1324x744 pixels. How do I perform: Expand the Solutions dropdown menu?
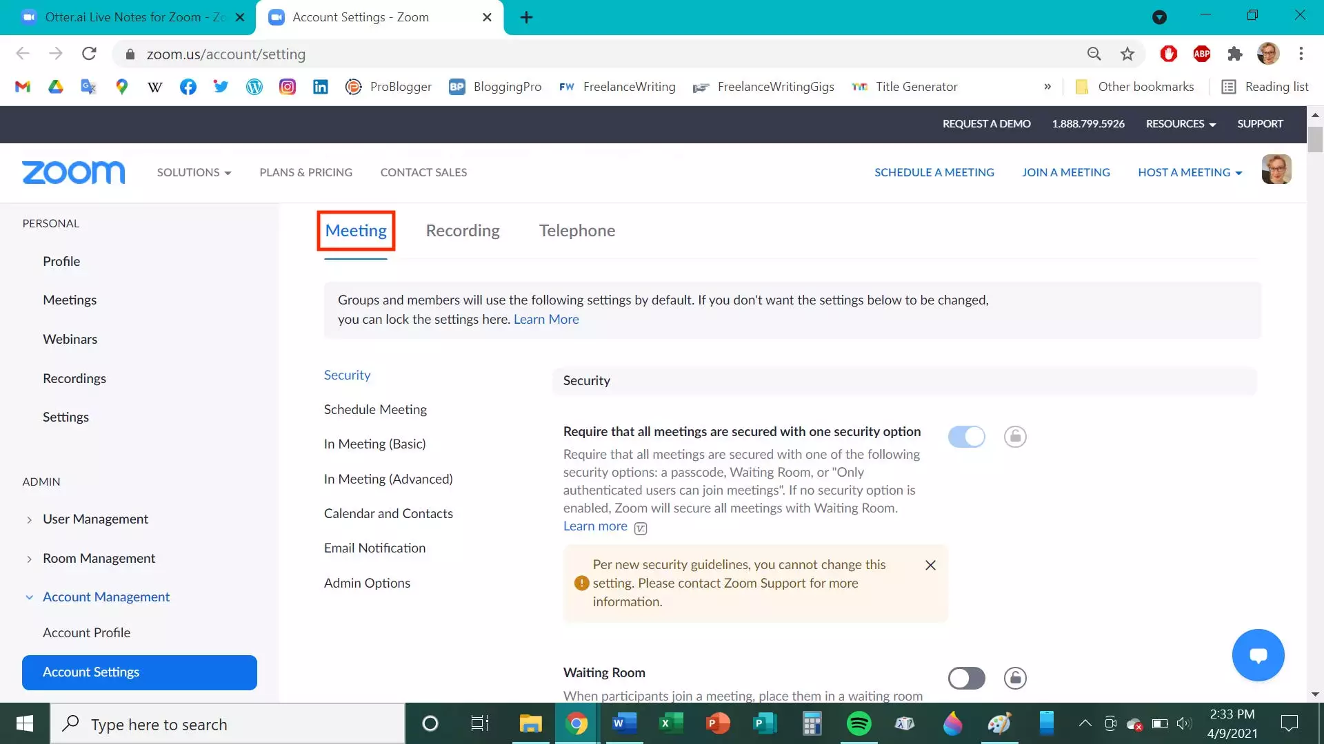click(x=194, y=172)
